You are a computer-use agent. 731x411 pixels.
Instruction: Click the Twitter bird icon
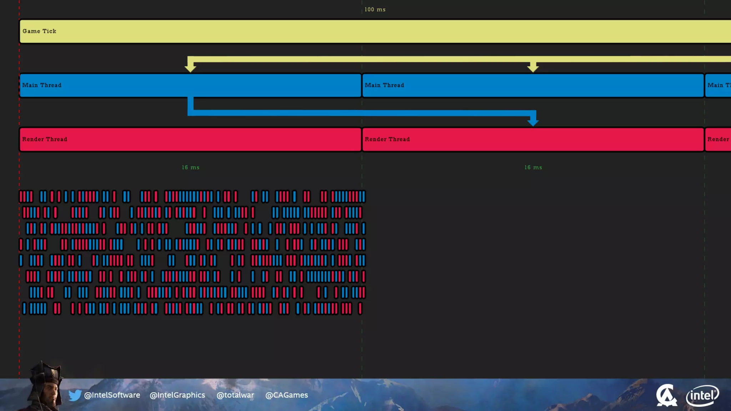click(x=75, y=395)
